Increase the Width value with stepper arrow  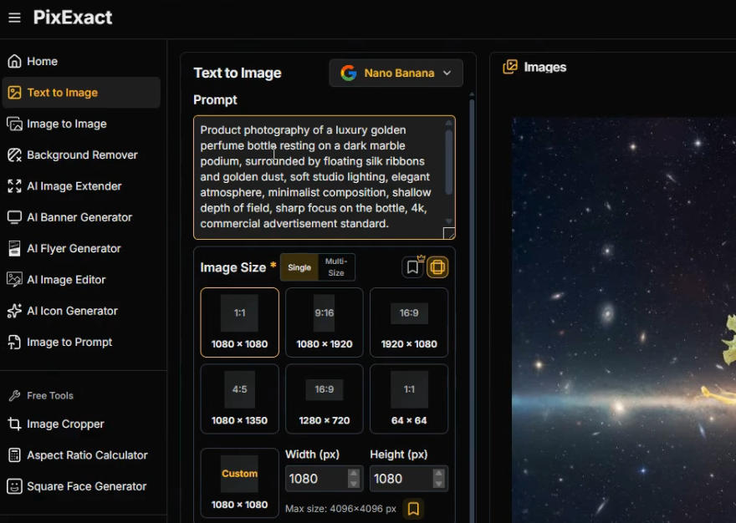pos(354,474)
